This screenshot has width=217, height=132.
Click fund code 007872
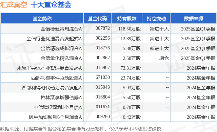click(102, 28)
